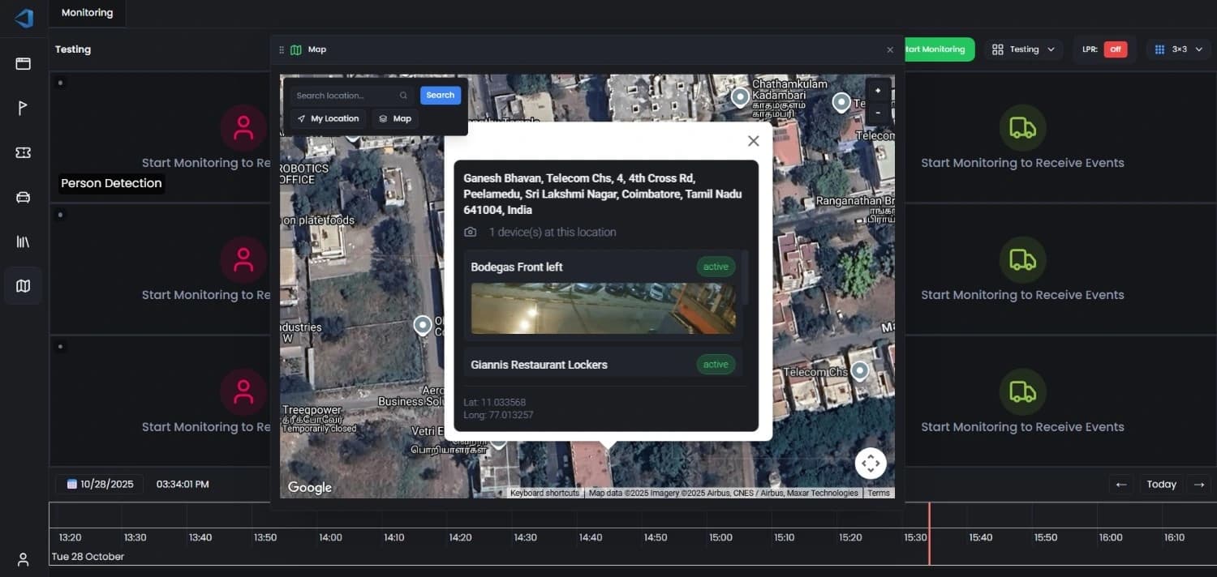Open the map pan control circle icon
The width and height of the screenshot is (1217, 577).
(x=870, y=464)
